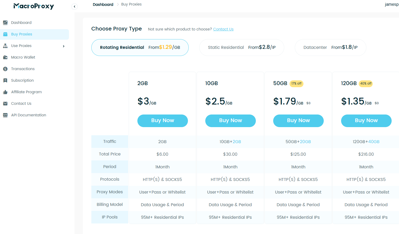This screenshot has height=234, width=399.
Task: Click the Contact Us link near Choose Proxy Type
Action: click(223, 29)
